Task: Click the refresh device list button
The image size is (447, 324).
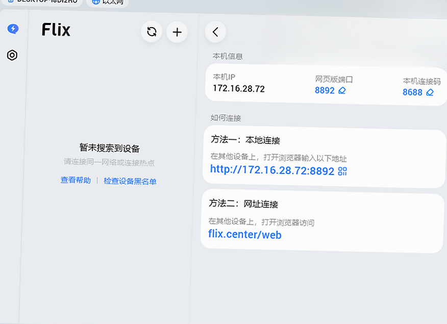Action: [x=152, y=32]
